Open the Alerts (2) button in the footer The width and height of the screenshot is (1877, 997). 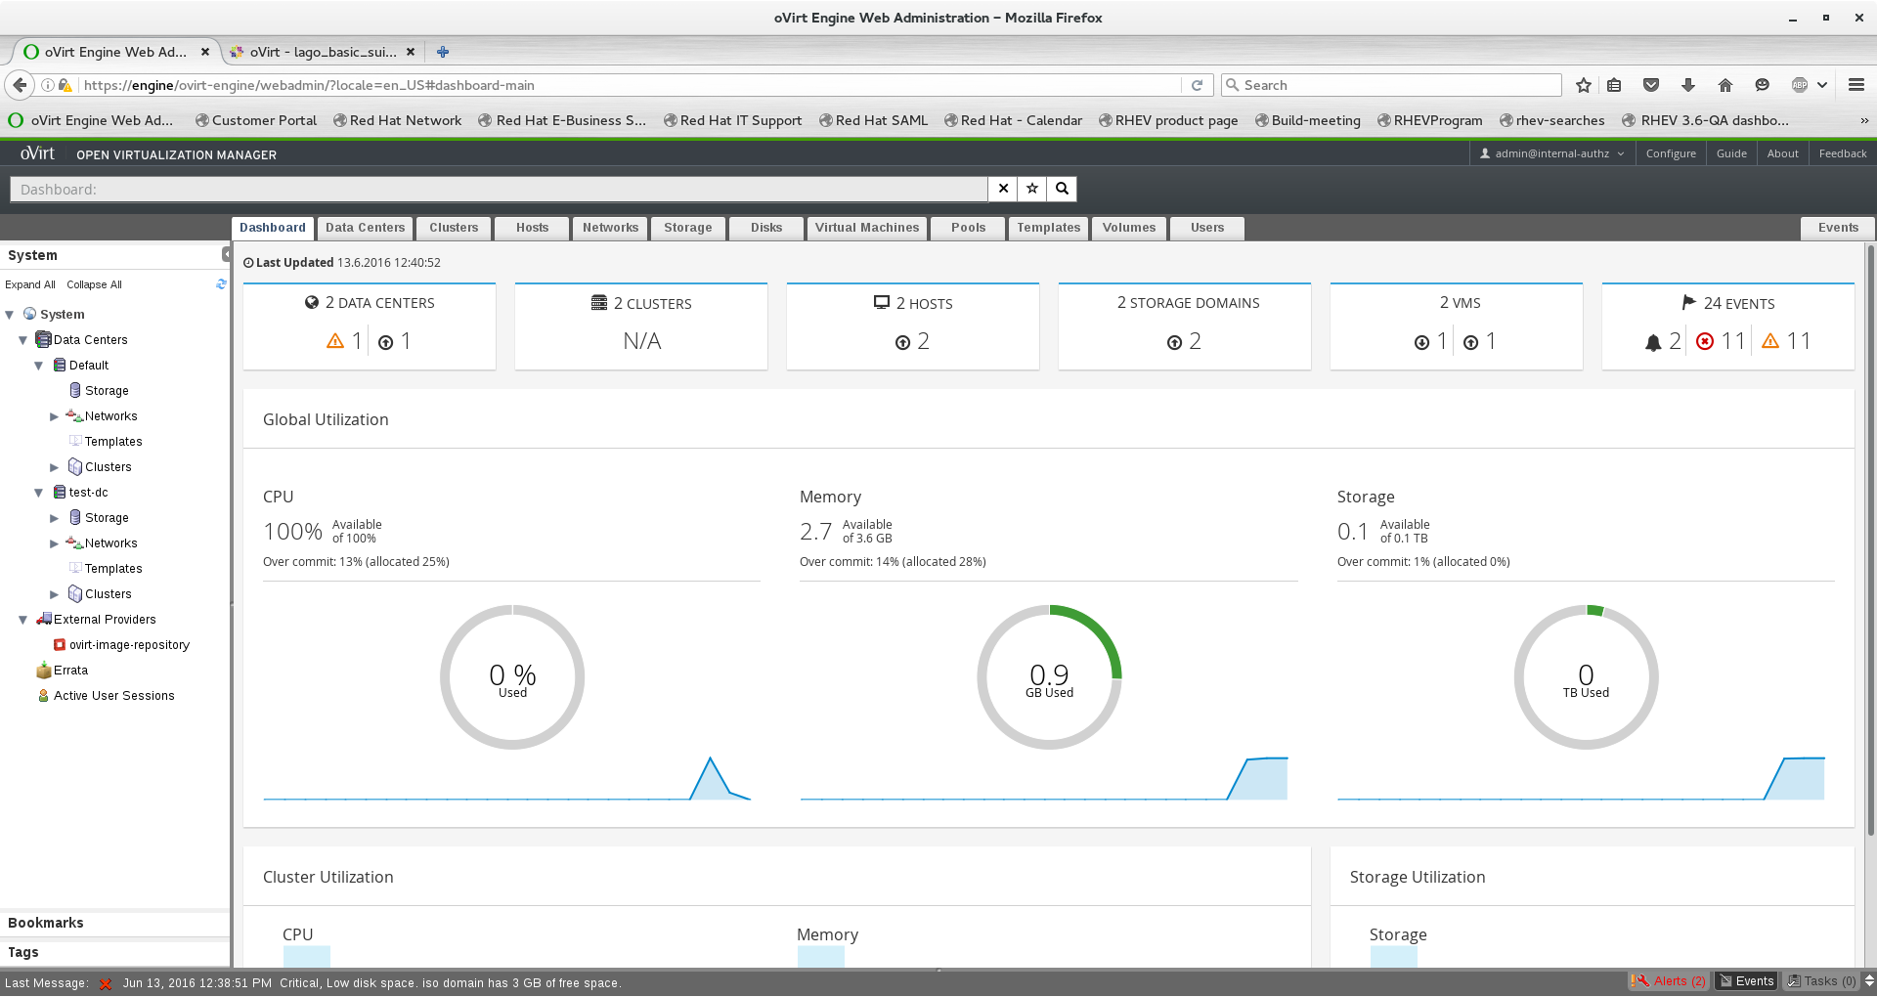[1669, 981]
